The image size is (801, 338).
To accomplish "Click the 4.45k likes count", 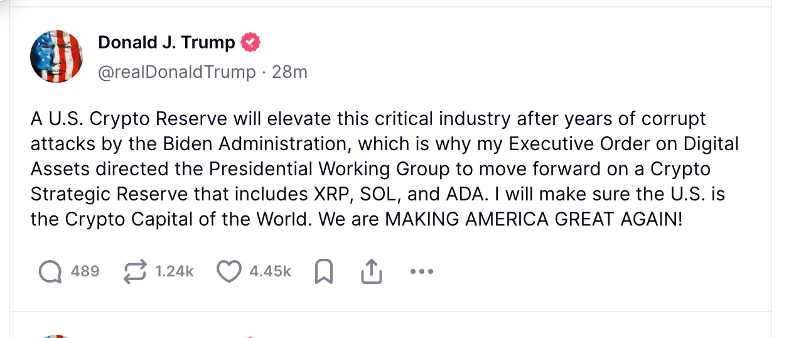I will click(x=270, y=271).
